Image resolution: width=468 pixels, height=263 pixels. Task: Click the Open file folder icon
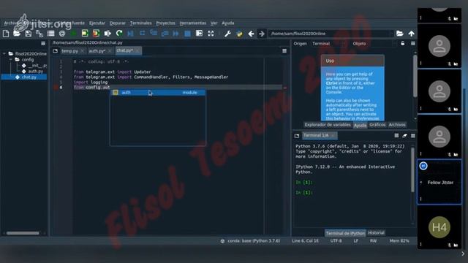17,34
